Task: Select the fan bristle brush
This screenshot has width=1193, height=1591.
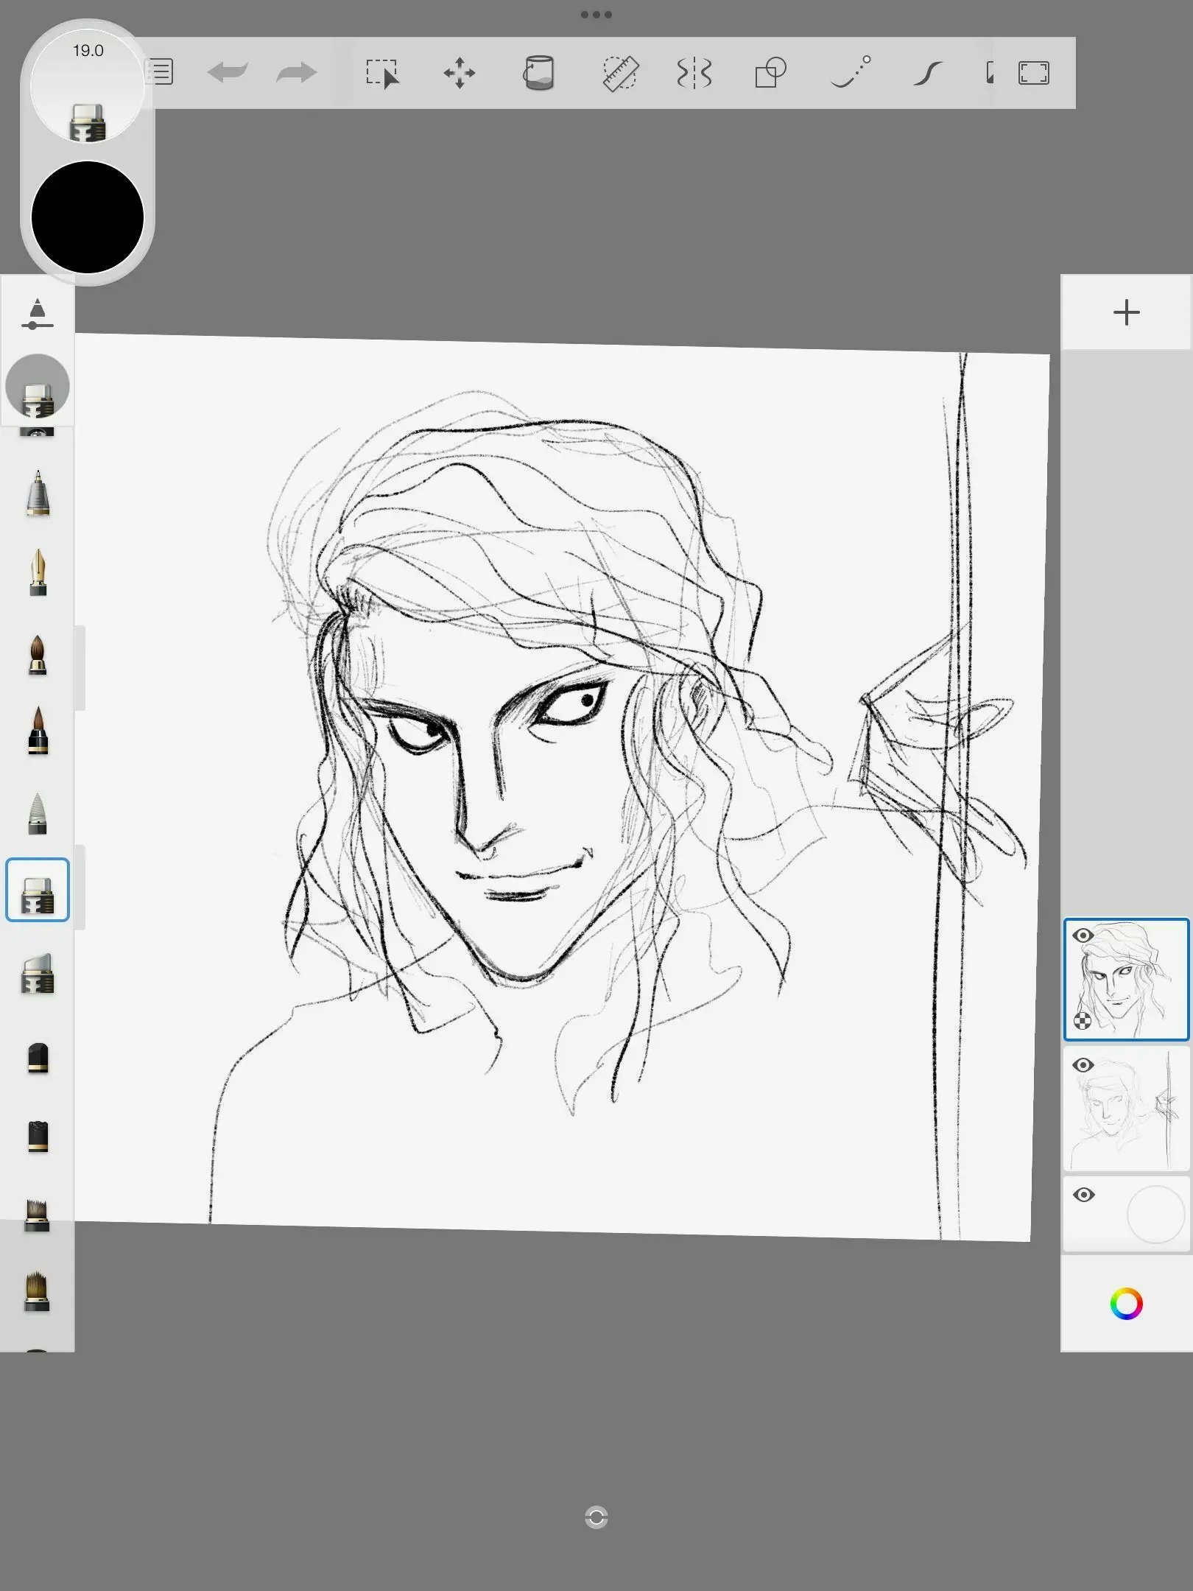Action: [x=38, y=1292]
